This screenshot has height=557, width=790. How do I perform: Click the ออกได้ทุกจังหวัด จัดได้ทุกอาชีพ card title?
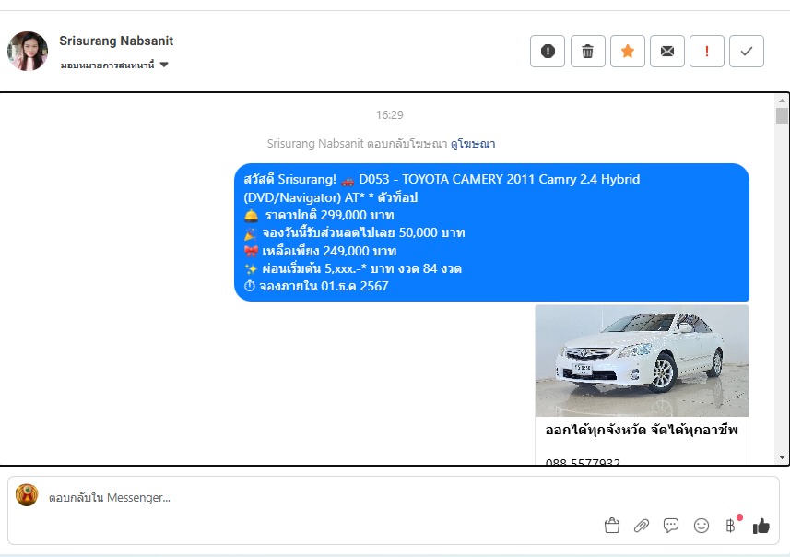click(642, 430)
